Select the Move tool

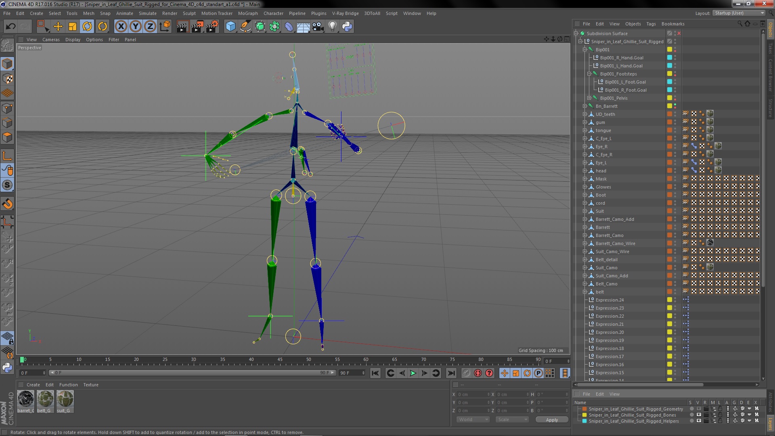[58, 27]
